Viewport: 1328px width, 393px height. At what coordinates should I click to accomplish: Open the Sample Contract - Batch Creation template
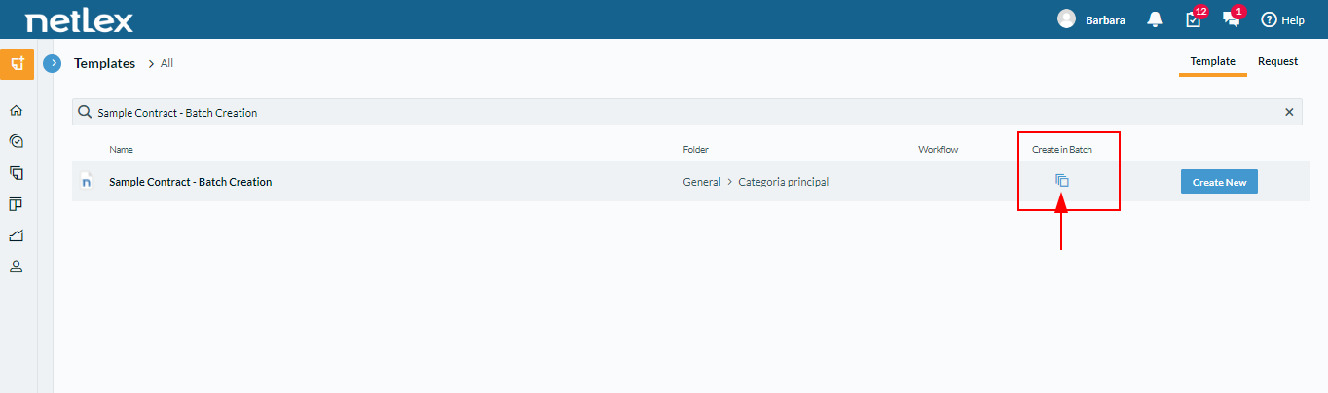coord(190,182)
